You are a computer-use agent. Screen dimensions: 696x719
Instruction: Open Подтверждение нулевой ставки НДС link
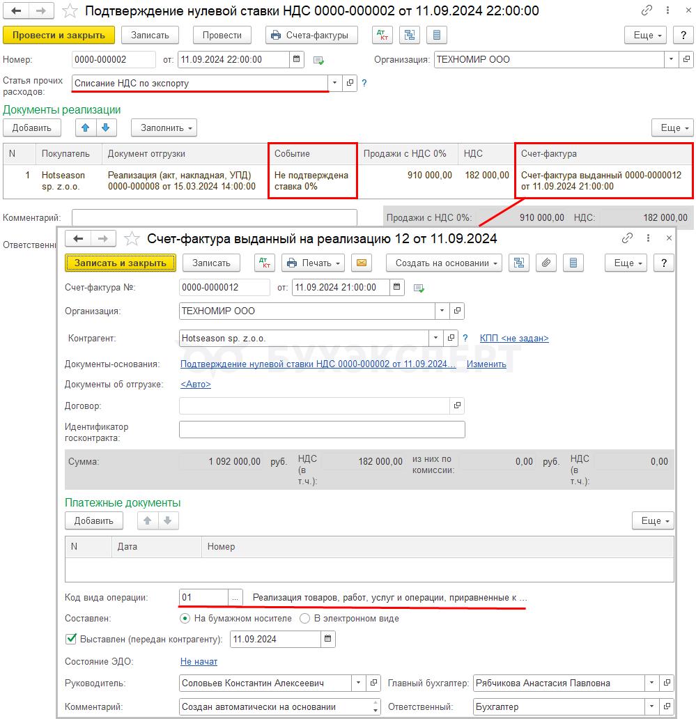pyautogui.click(x=318, y=364)
